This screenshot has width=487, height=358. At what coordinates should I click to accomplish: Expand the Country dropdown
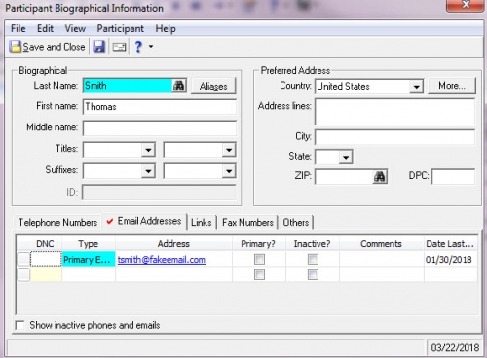416,87
